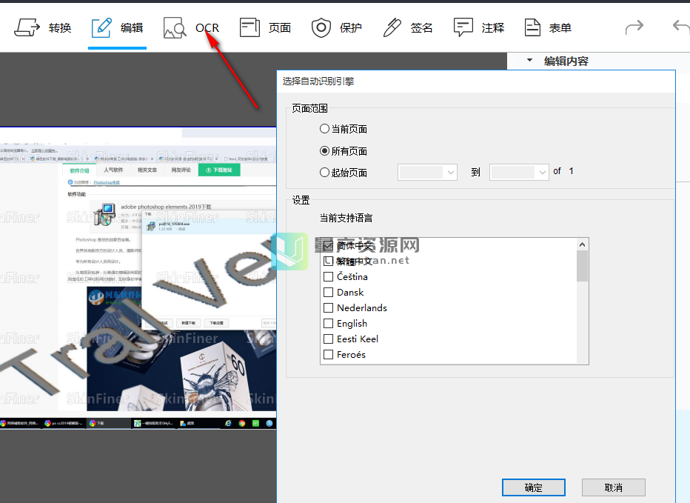Screen dimensions: 690x503
Task: Collapse the 编辑内容 panel expander
Action: [530, 60]
